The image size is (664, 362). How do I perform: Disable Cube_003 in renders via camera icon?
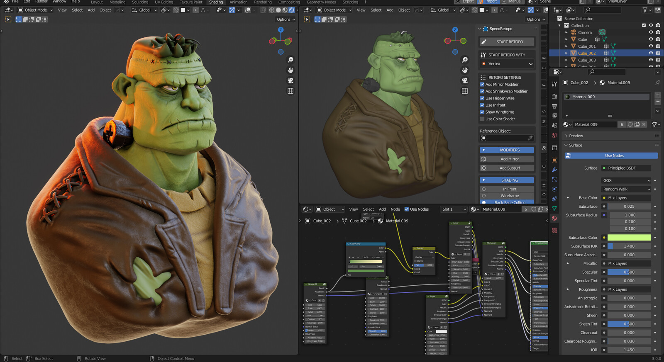(658, 60)
